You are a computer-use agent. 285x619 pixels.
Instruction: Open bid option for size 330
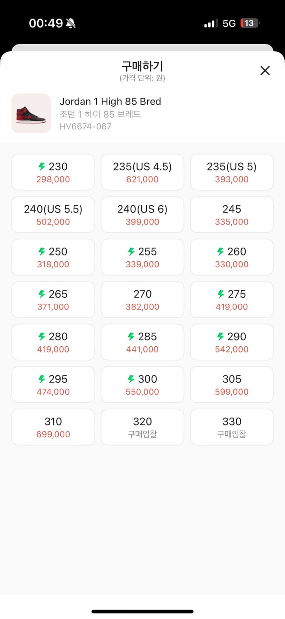pos(232,427)
